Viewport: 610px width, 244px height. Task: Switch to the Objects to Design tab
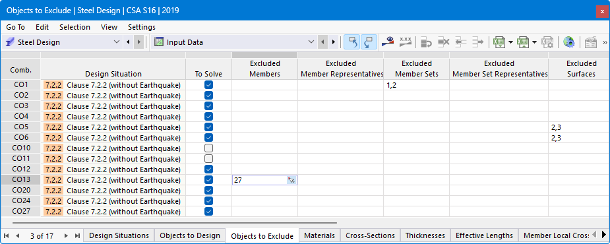[x=190, y=235]
